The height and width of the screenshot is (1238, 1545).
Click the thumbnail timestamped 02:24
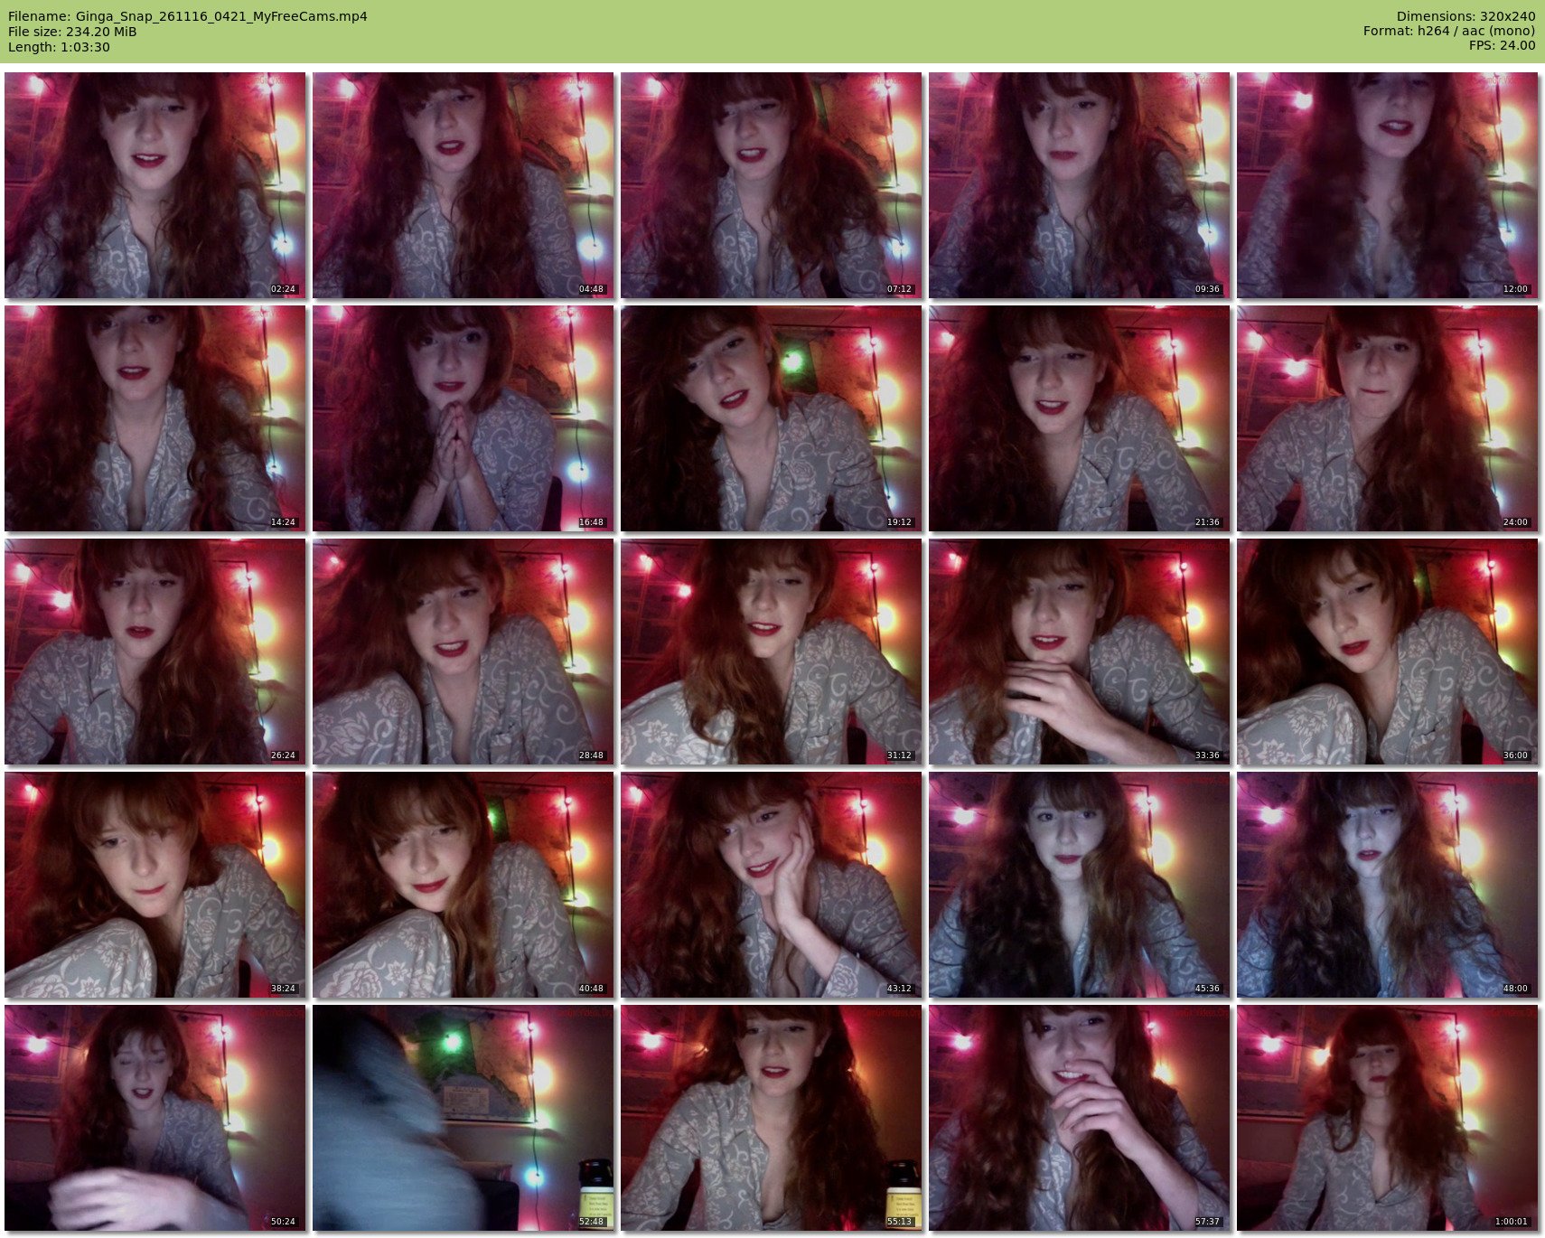coord(154,185)
